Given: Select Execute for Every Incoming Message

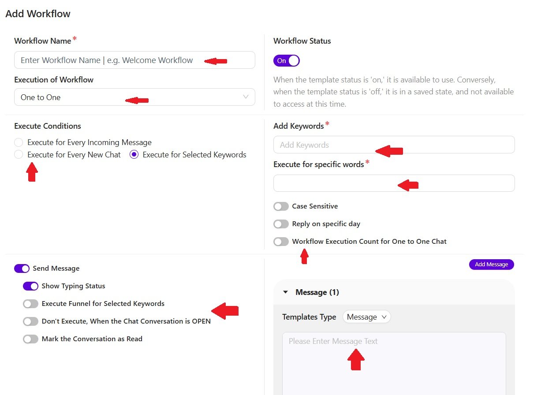Looking at the screenshot, I should coord(18,142).
